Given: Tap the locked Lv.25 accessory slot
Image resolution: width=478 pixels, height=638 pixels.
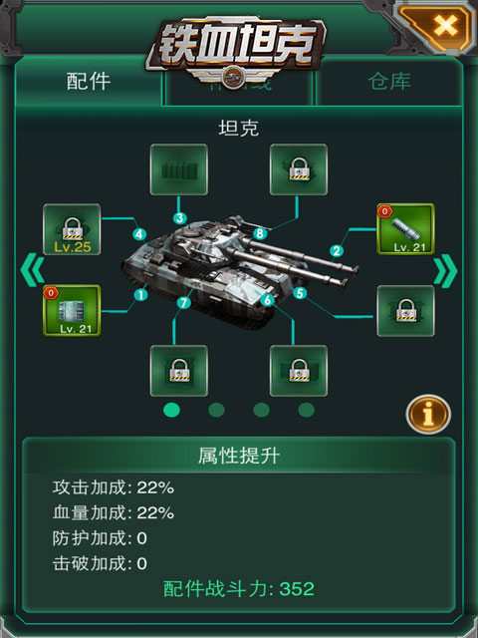Looking at the screenshot, I should pos(72,229).
